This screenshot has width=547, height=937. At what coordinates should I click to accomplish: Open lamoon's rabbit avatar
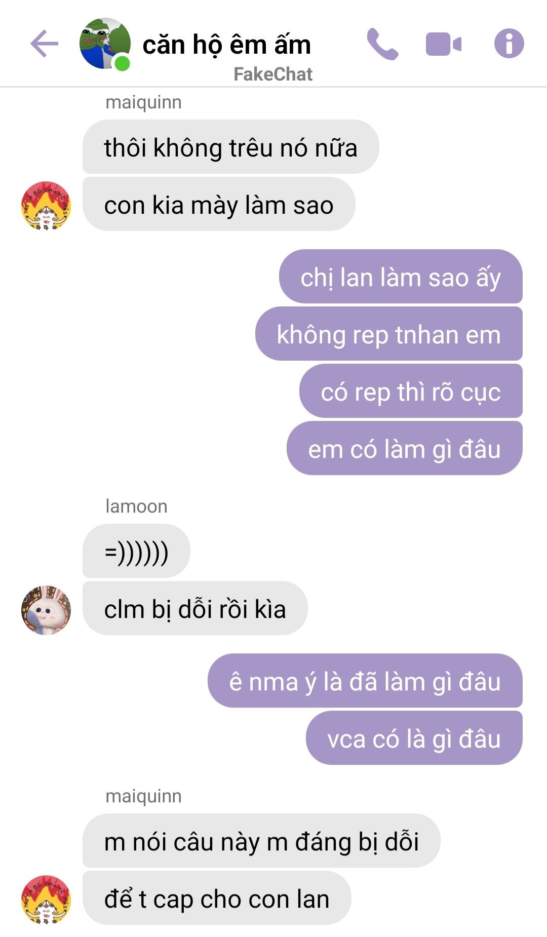pos(46,610)
